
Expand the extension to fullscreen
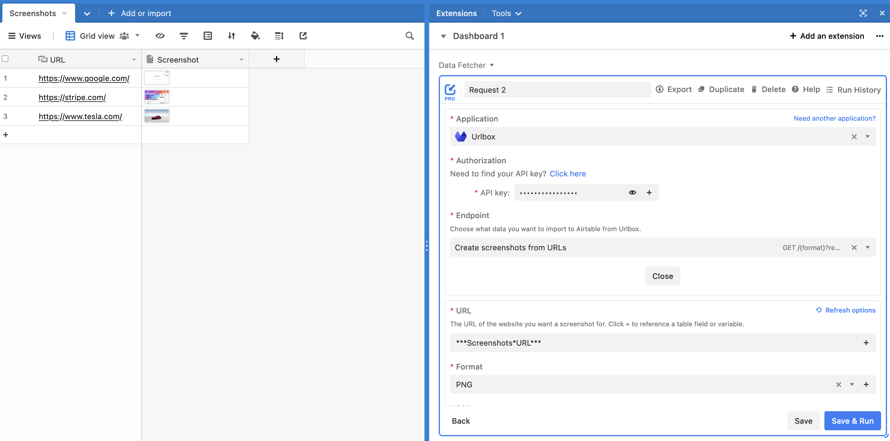pos(863,13)
